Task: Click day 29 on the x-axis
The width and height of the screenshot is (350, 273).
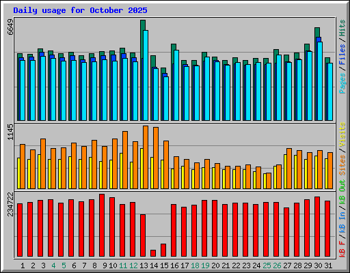Action: [308, 265]
